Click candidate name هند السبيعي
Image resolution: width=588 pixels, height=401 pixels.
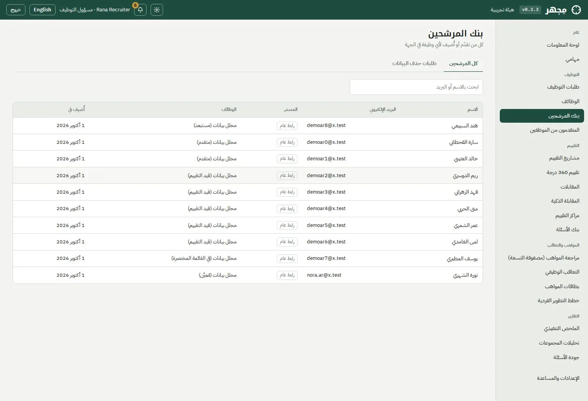465,126
